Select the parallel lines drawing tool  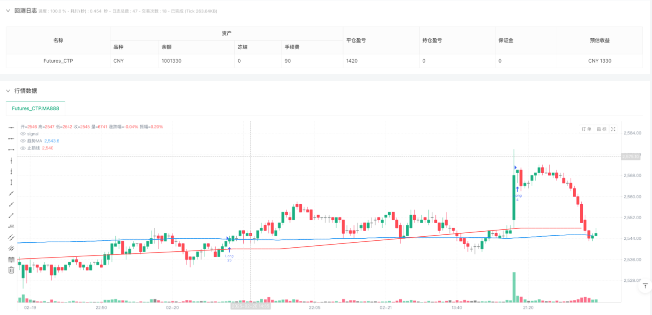coord(11,237)
